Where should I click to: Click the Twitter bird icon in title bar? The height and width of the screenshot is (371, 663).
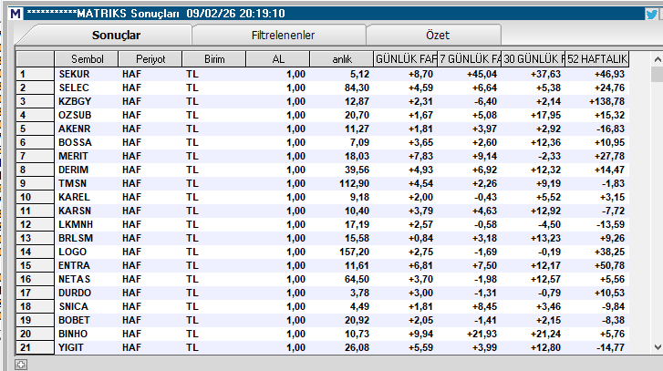(x=651, y=14)
